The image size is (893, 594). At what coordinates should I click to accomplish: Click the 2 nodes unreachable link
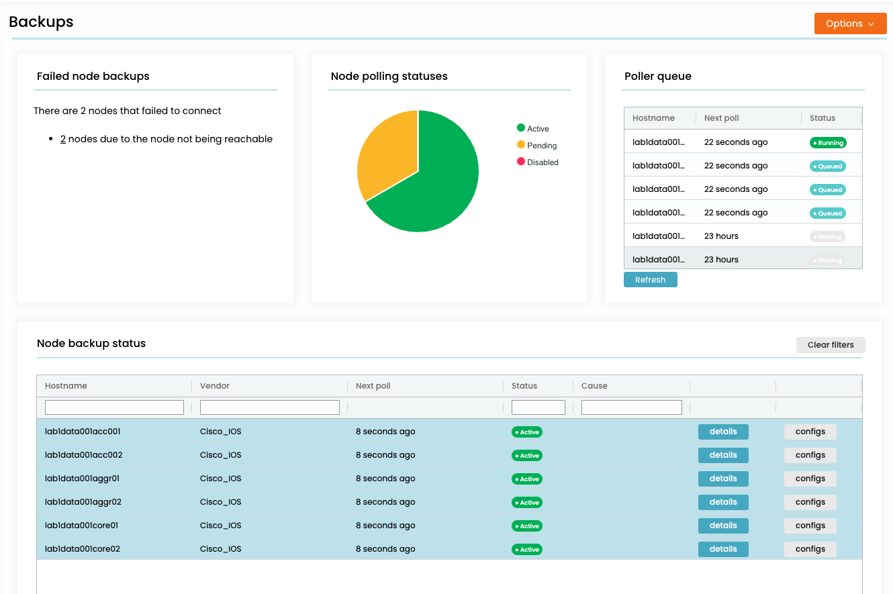(x=63, y=139)
